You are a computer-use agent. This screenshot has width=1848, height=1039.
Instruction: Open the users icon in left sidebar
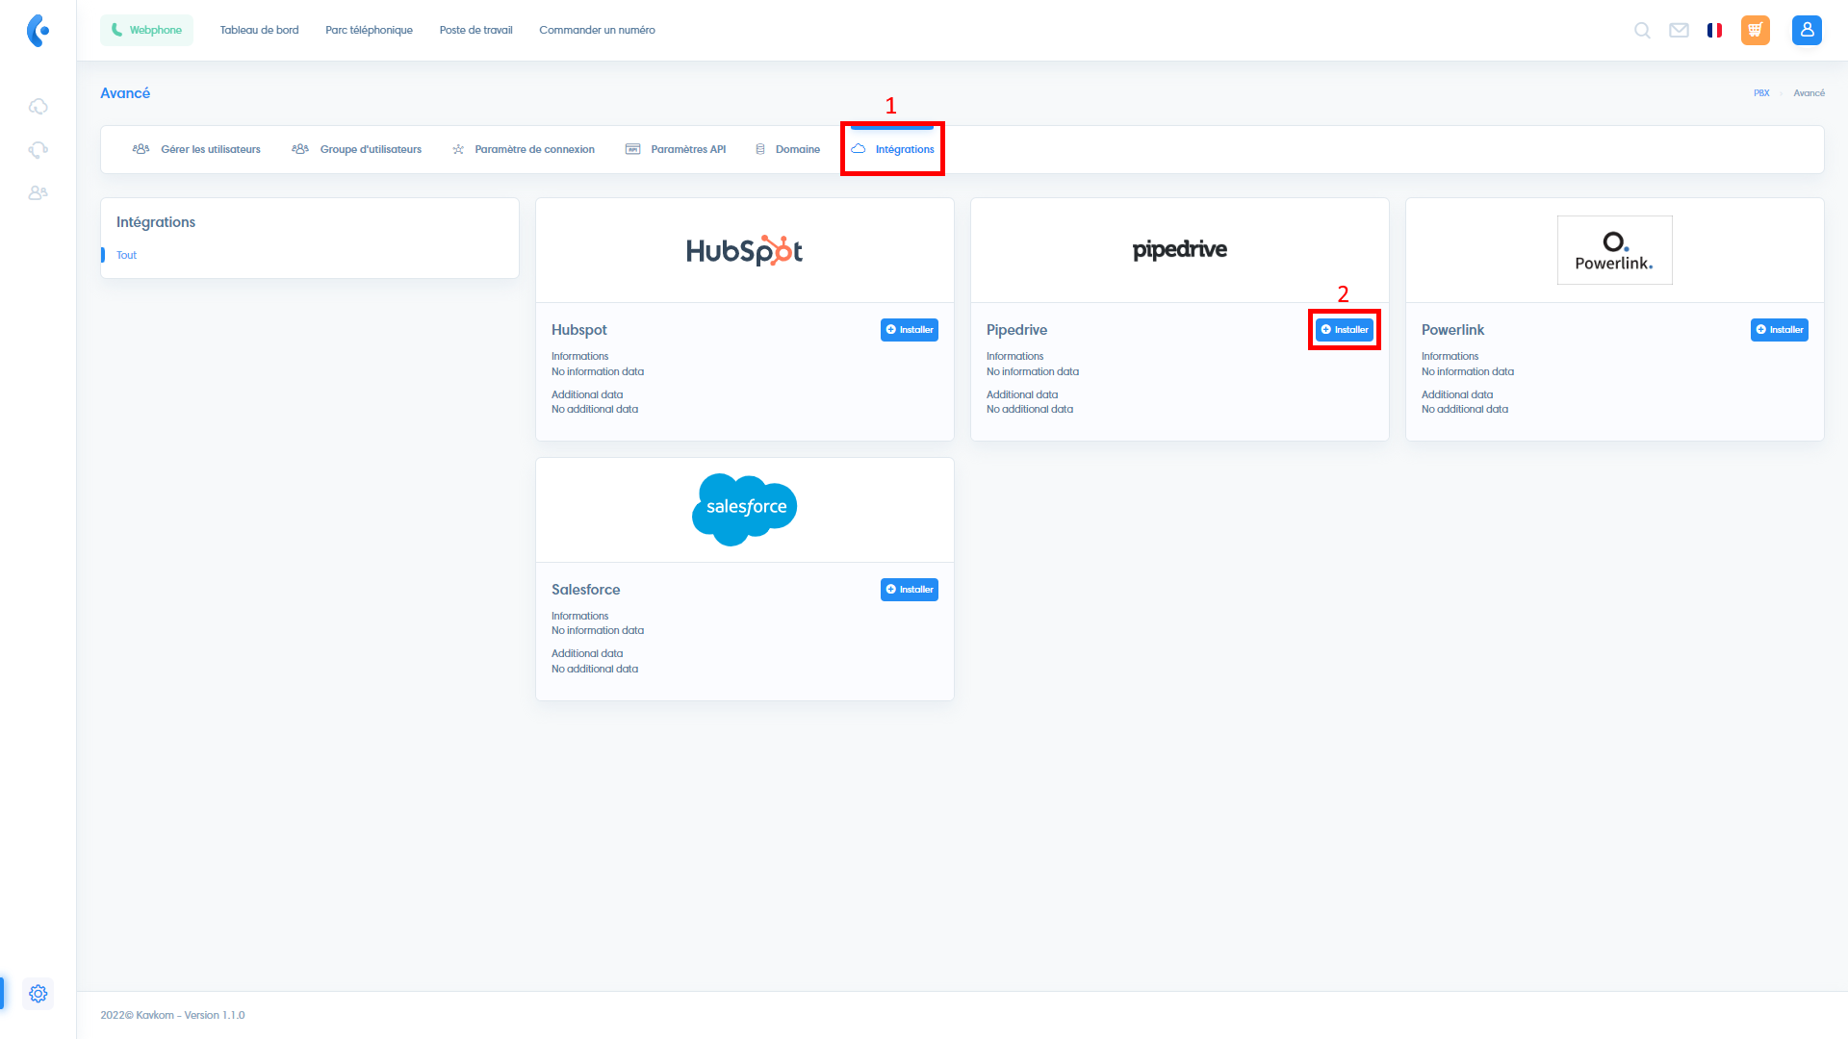[38, 193]
